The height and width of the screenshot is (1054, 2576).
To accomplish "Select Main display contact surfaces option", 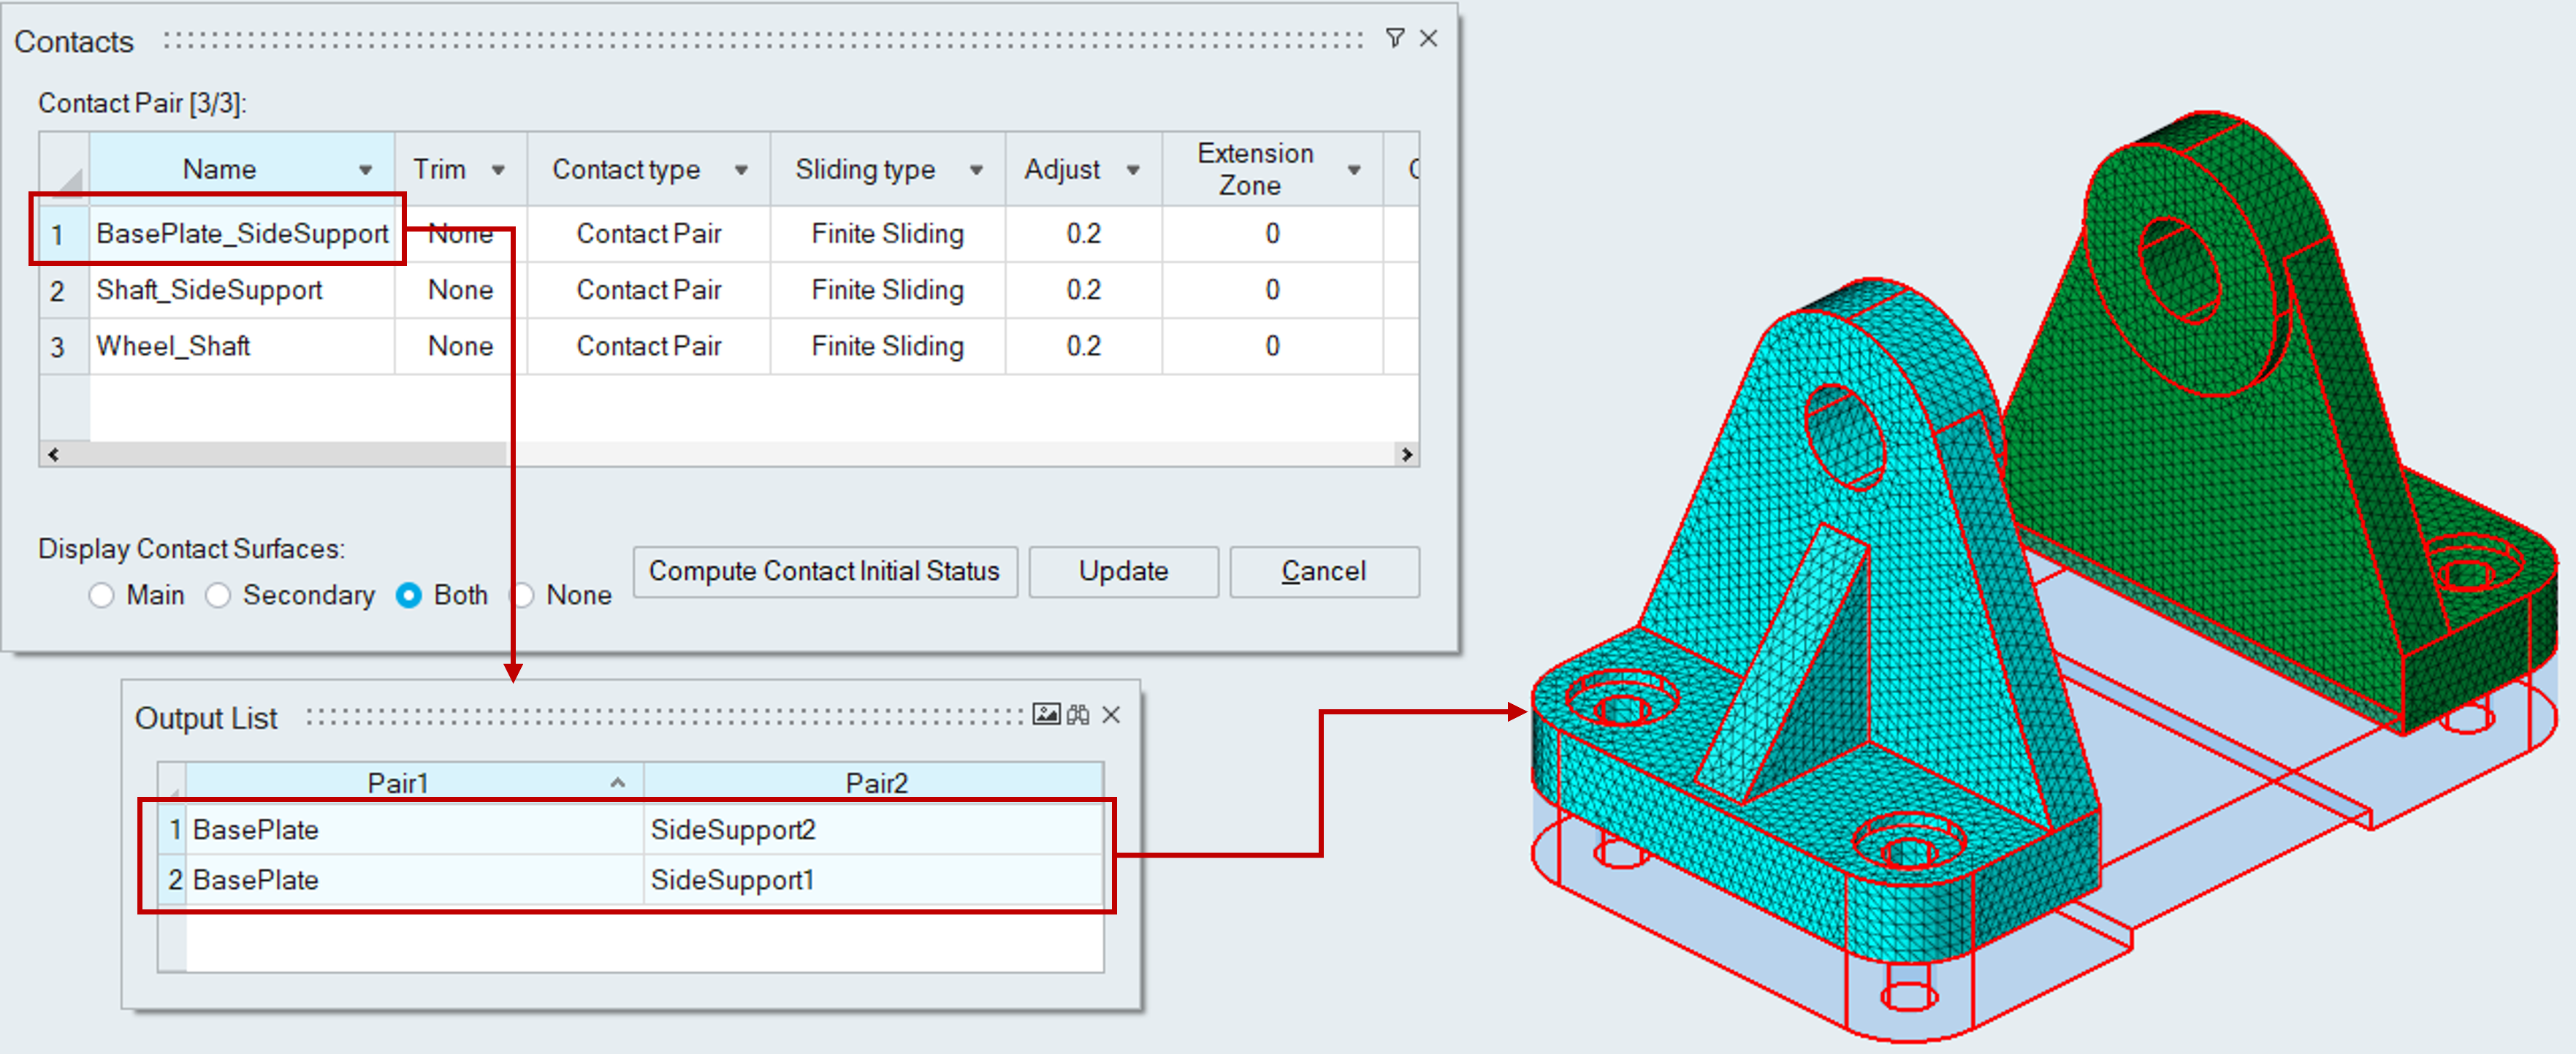I will (101, 595).
